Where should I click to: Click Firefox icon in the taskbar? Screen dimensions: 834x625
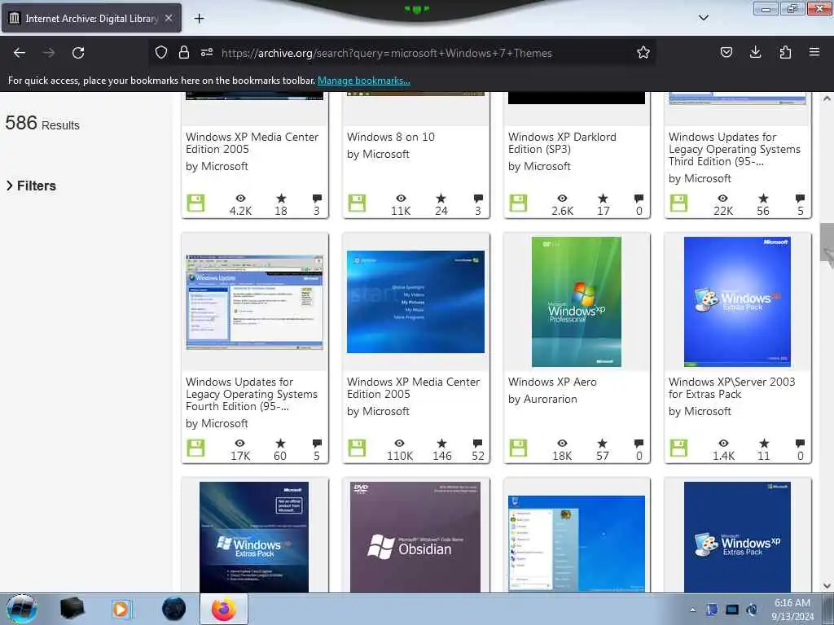(224, 609)
